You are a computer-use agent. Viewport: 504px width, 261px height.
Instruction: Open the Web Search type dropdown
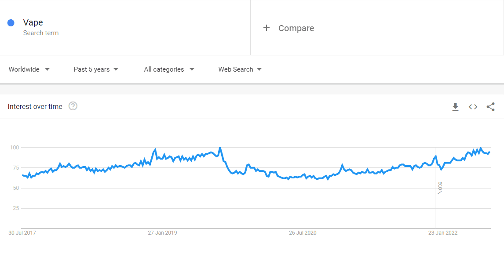tap(240, 69)
